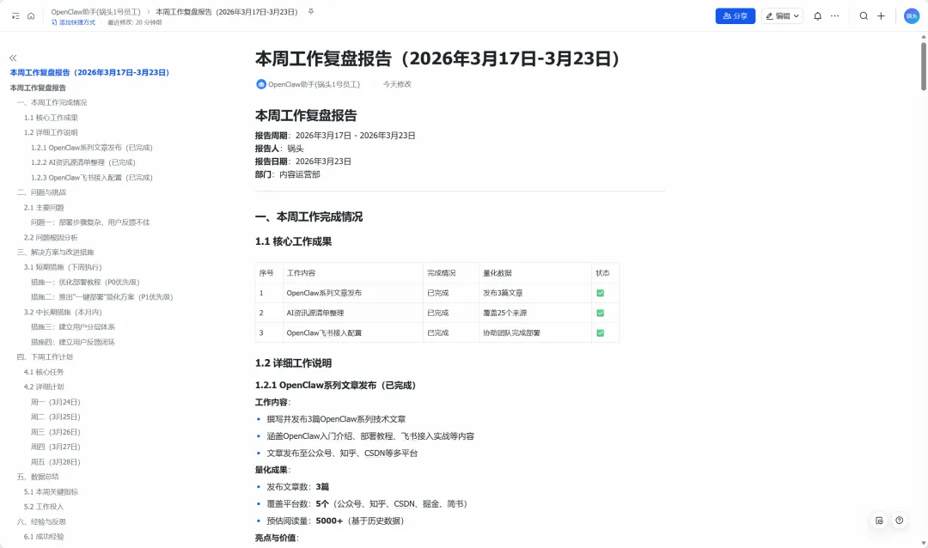Toggle the left navigation sidebar icon
928x548 pixels.
click(15, 16)
